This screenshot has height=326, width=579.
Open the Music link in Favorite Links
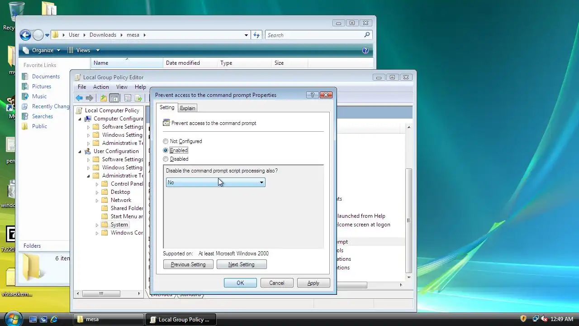point(39,96)
